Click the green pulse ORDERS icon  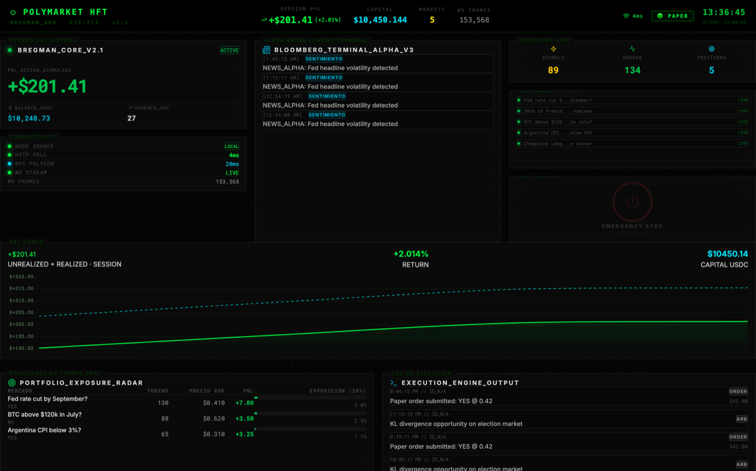633,49
